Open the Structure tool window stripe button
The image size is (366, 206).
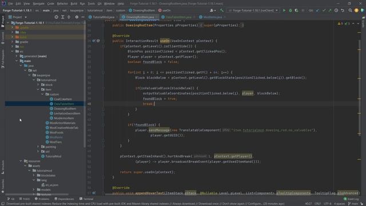pos(2,167)
